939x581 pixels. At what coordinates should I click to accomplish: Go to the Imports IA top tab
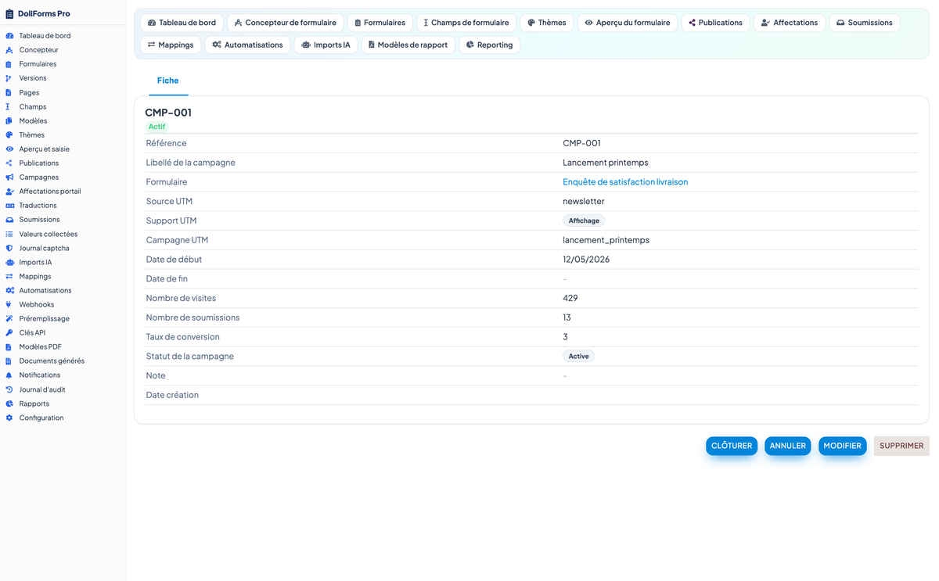pyautogui.click(x=326, y=45)
